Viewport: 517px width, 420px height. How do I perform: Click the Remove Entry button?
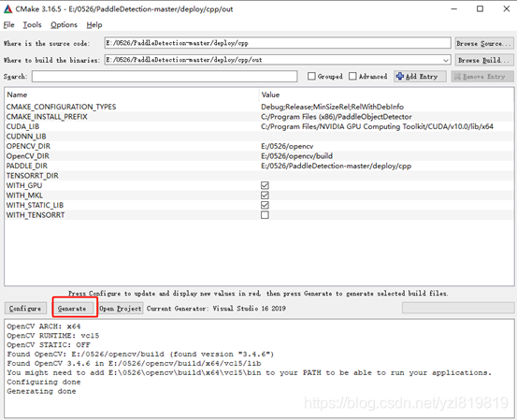482,76
